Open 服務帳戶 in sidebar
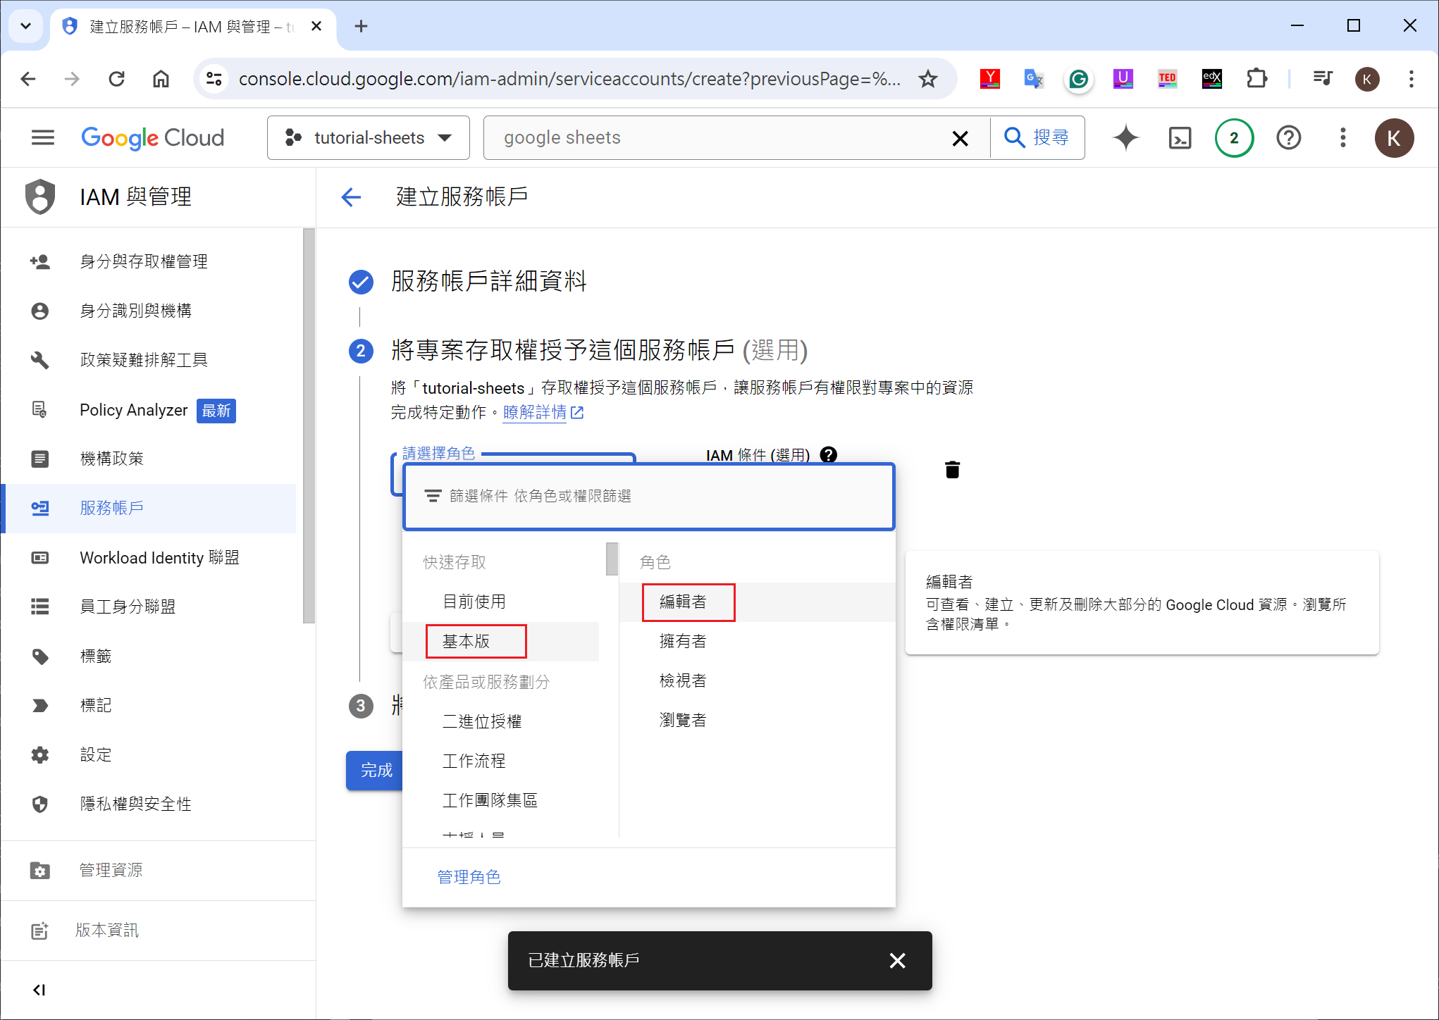This screenshot has width=1439, height=1020. [x=111, y=508]
